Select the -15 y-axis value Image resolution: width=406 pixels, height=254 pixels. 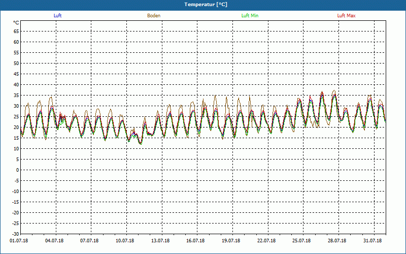pos(16,202)
